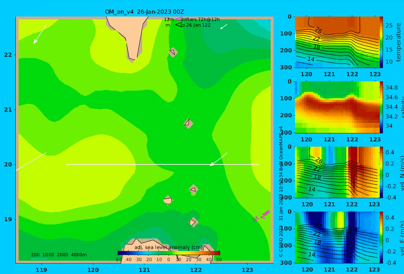Click the 14 contour label in the temperature panel
This screenshot has width=404, height=274.
click(x=311, y=59)
